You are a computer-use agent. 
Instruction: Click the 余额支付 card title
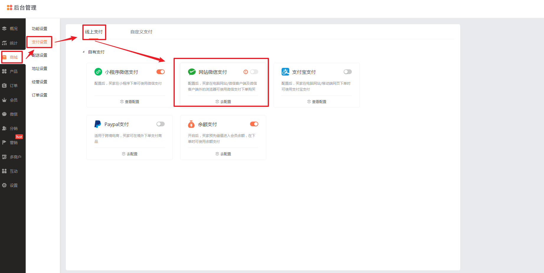[x=208, y=124]
